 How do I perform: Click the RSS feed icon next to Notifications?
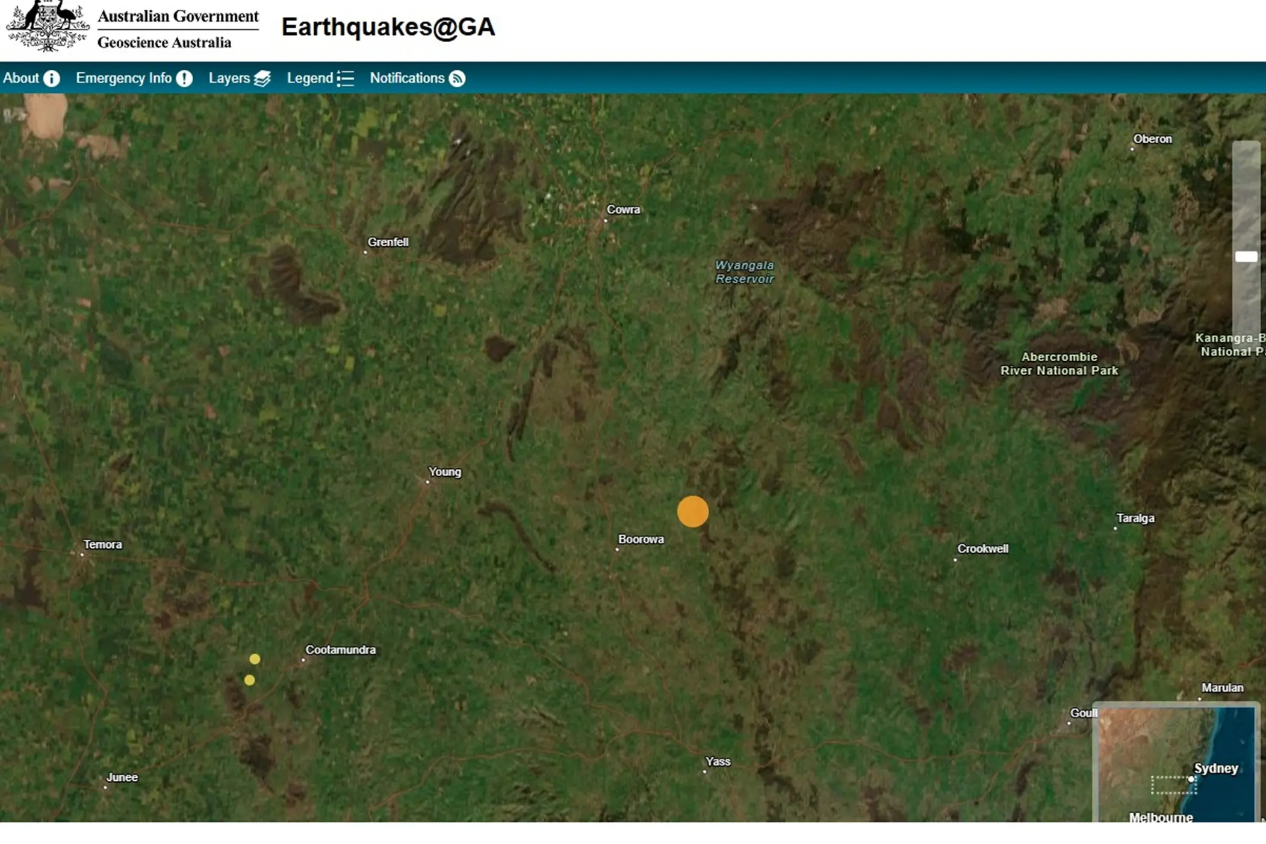point(458,78)
